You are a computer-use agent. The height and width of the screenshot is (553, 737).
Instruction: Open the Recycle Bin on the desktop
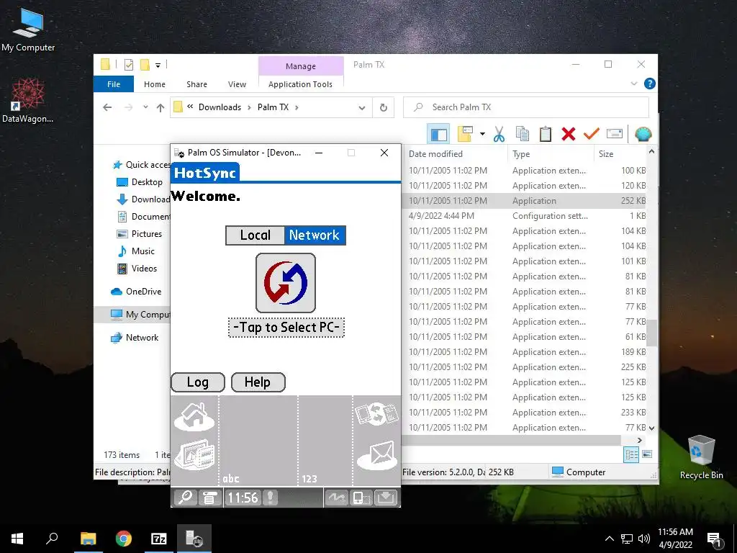701,457
